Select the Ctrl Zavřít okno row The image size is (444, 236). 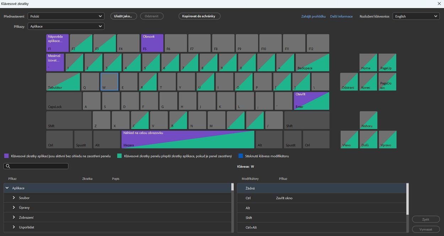point(322,198)
